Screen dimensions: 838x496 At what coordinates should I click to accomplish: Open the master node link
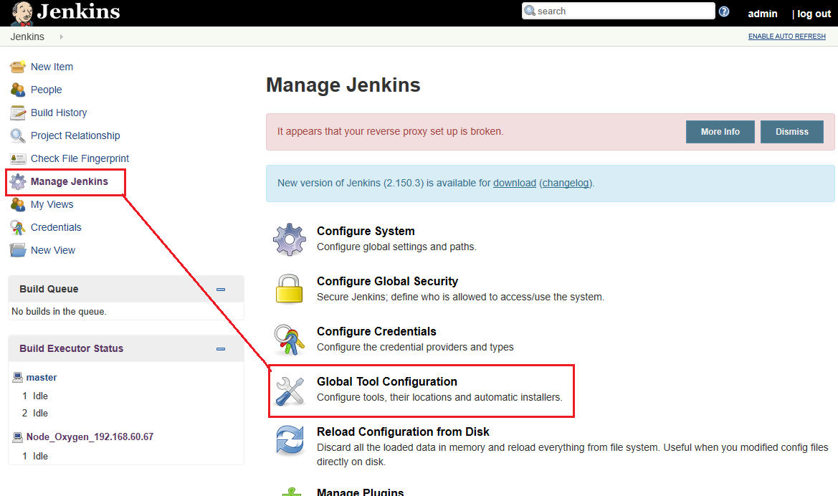coord(42,377)
